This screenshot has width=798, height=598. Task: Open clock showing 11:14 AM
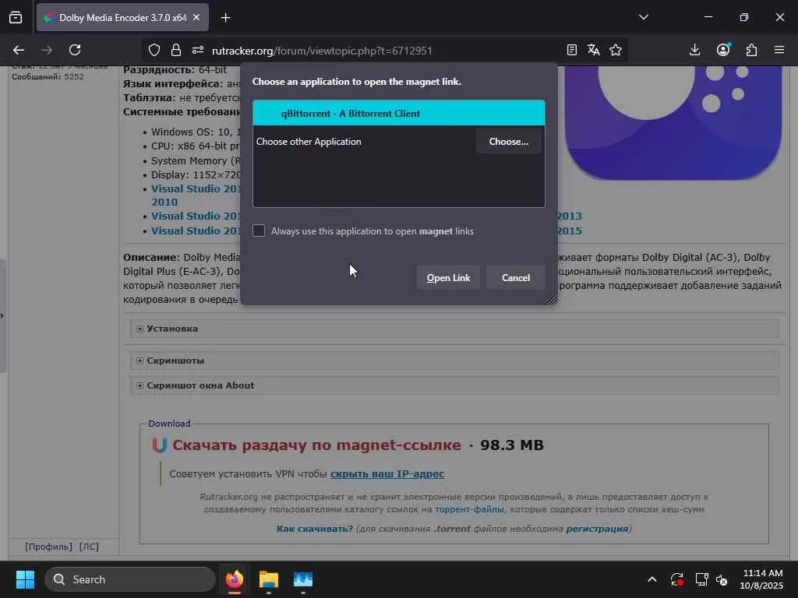tap(761, 579)
